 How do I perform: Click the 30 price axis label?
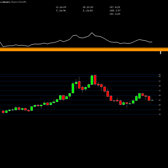(160, 95)
